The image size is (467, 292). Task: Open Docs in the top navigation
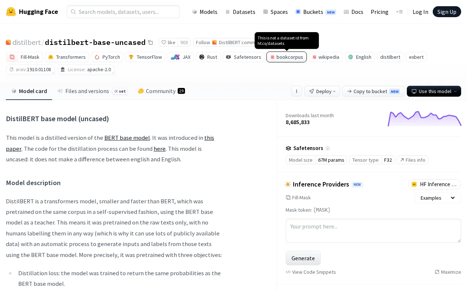[354, 12]
